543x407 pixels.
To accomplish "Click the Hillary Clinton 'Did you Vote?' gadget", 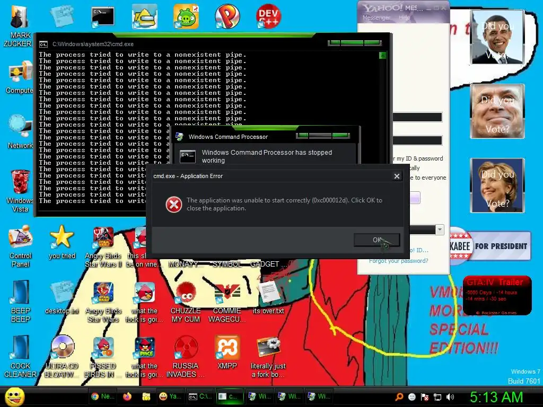I will [x=497, y=185].
